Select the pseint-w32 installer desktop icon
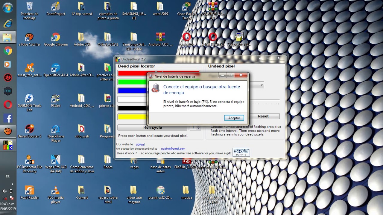 [x=160, y=193]
